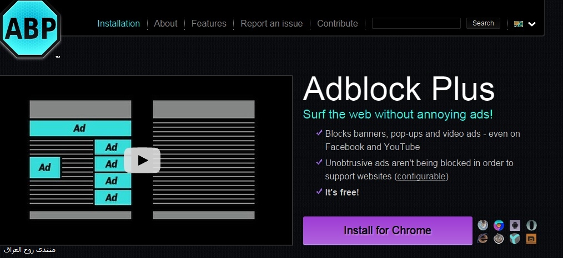This screenshot has height=258, width=563.
Task: Play the Adblock Plus demo video
Action: click(x=142, y=161)
